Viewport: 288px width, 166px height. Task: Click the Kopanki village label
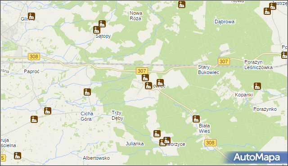coord(244,95)
